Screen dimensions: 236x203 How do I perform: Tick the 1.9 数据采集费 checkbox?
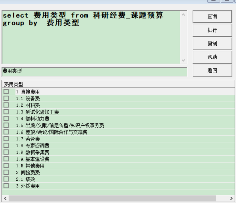6,152
